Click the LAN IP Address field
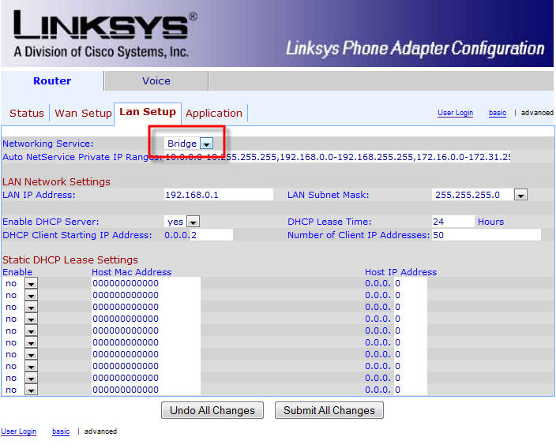 click(219, 195)
